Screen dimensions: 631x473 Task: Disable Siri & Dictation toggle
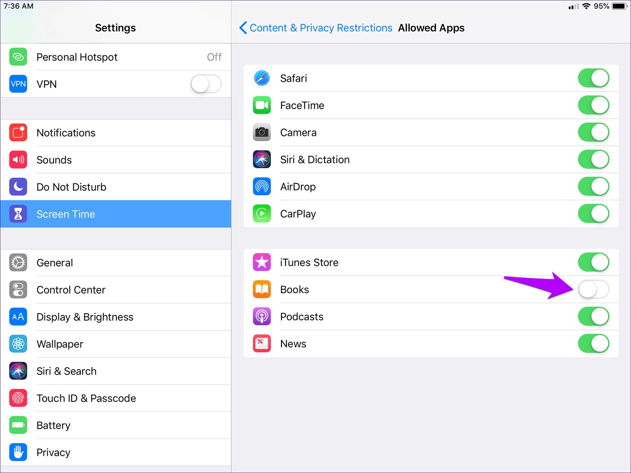tap(593, 159)
